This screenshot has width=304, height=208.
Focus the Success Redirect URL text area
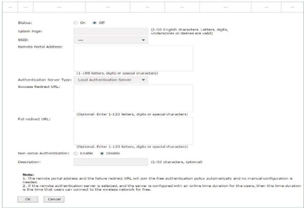pos(133,98)
